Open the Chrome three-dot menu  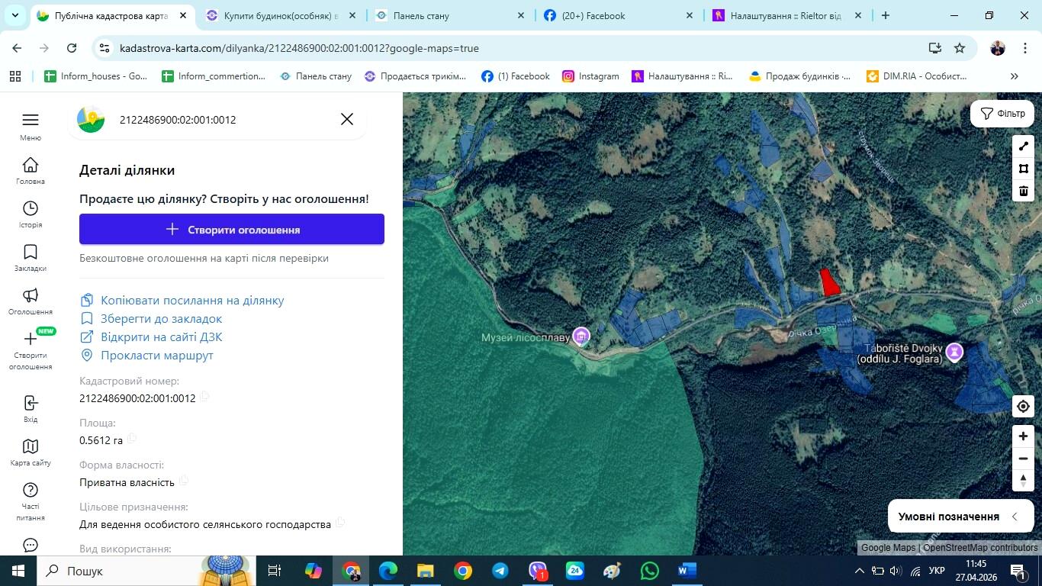1024,48
